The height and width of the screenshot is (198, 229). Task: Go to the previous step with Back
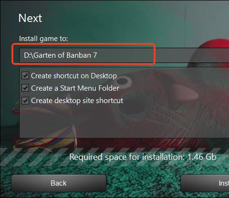(x=59, y=183)
